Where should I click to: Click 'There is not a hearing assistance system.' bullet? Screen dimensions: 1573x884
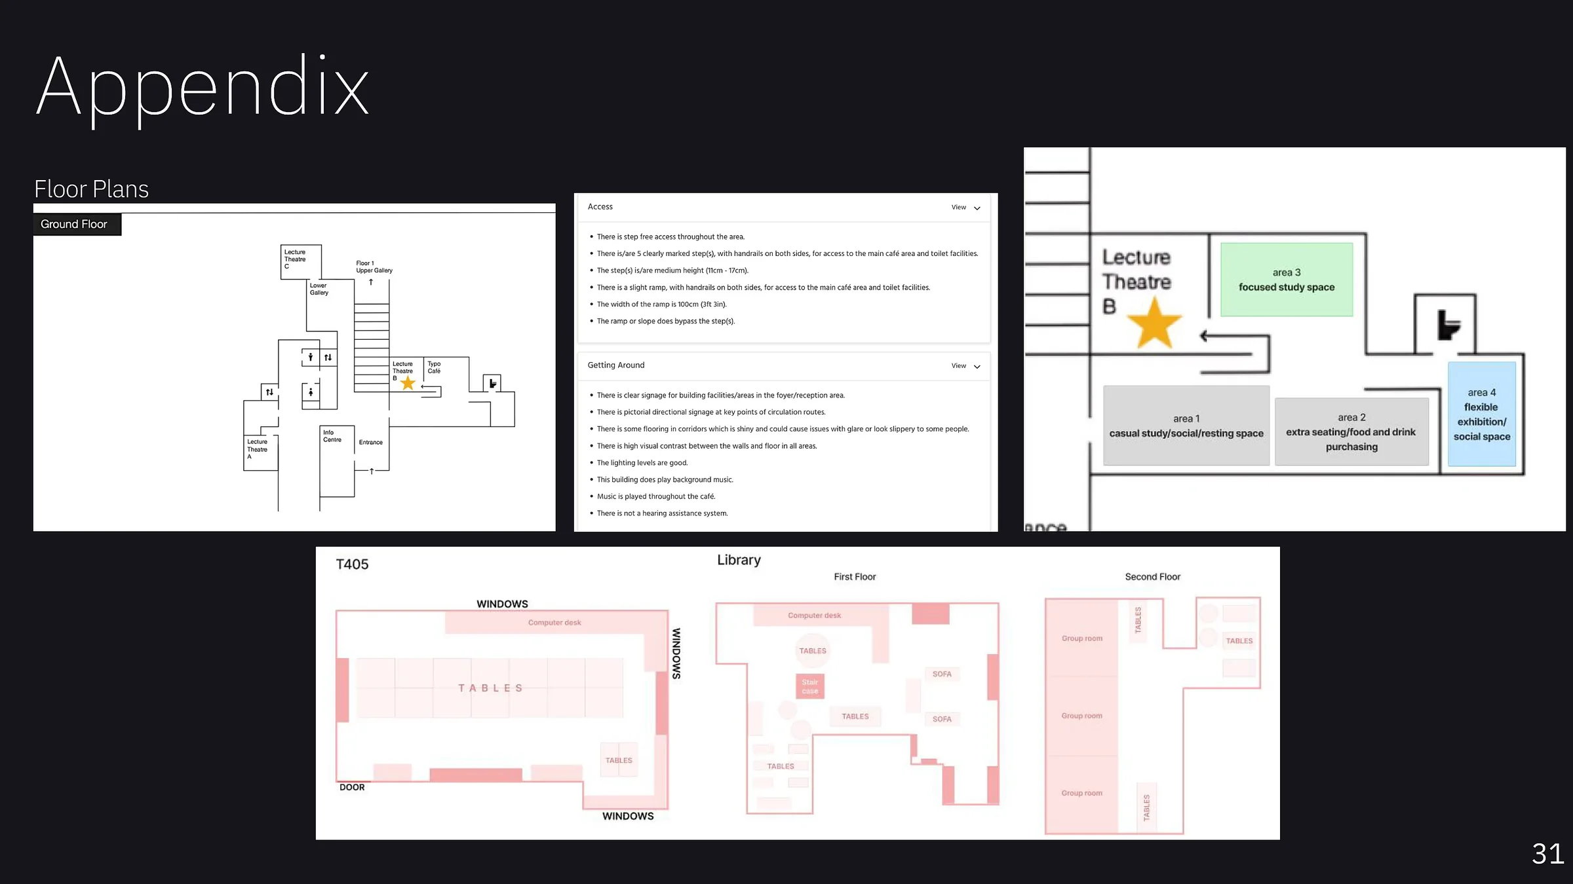pos(662,513)
